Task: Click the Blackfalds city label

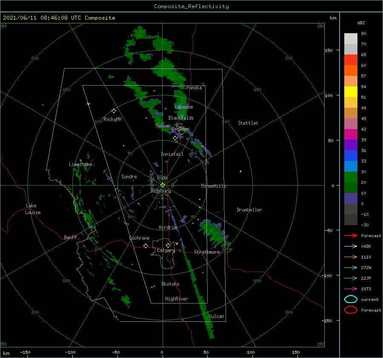Action: coord(181,118)
